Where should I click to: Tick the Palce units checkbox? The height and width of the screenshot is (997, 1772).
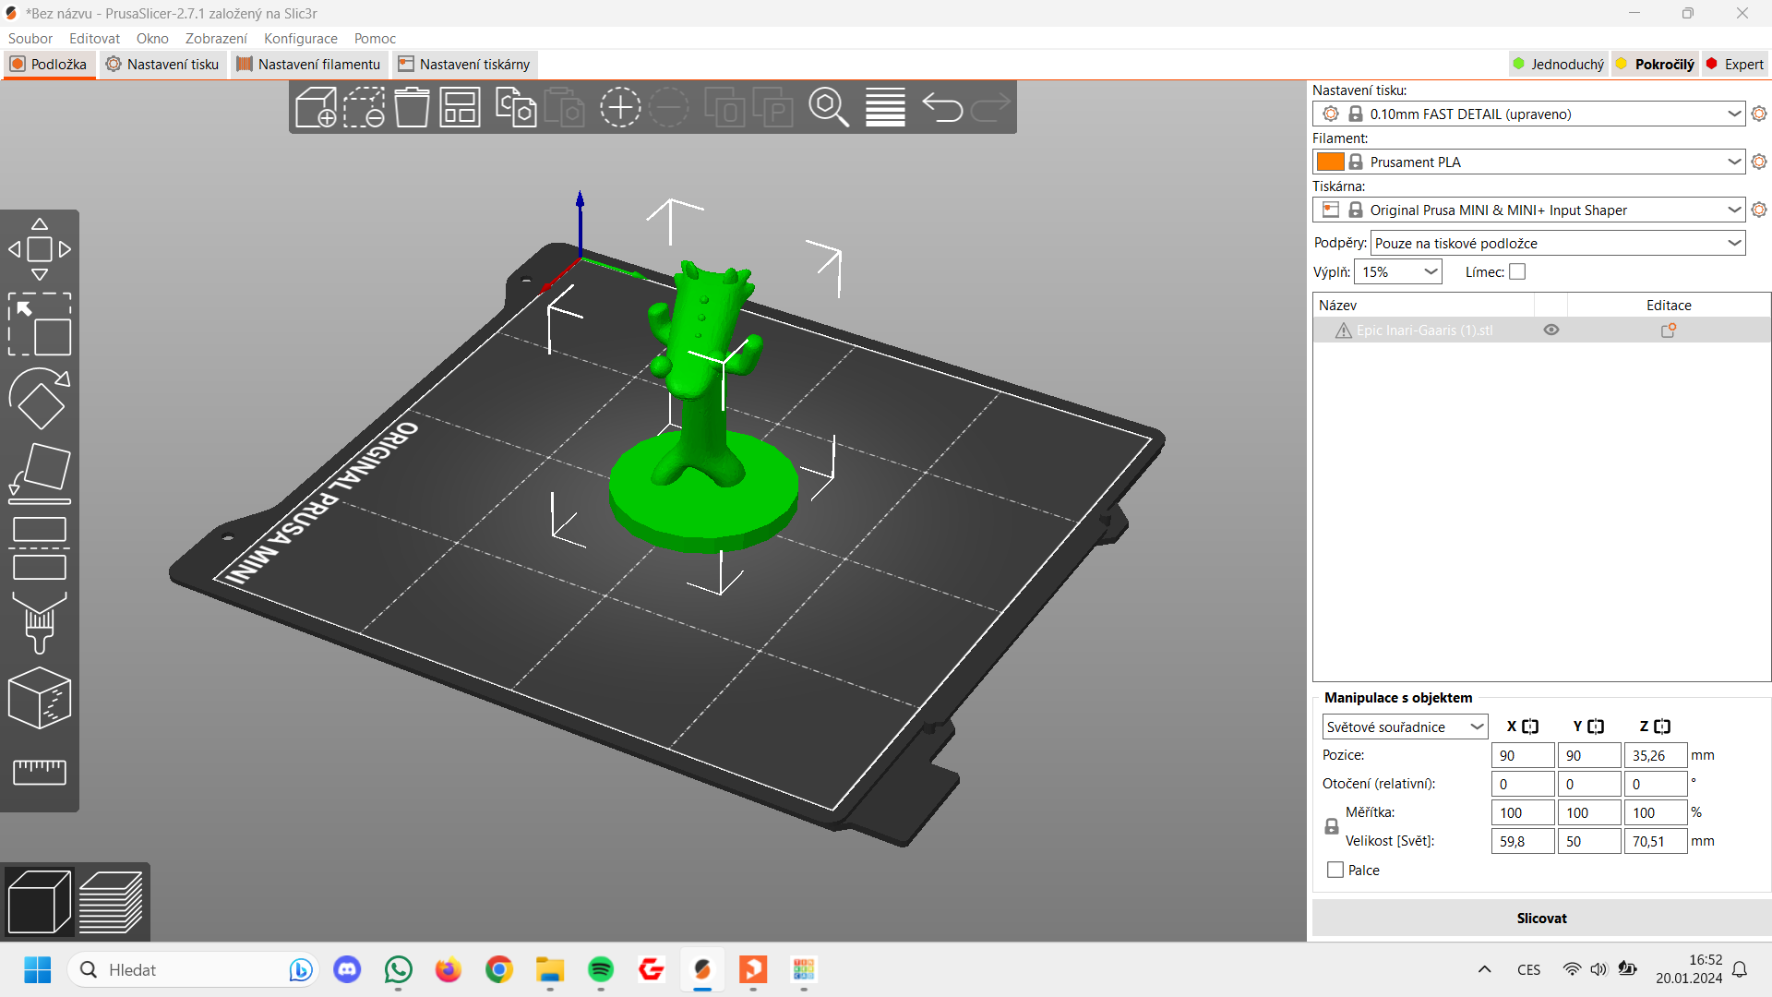[x=1335, y=870]
